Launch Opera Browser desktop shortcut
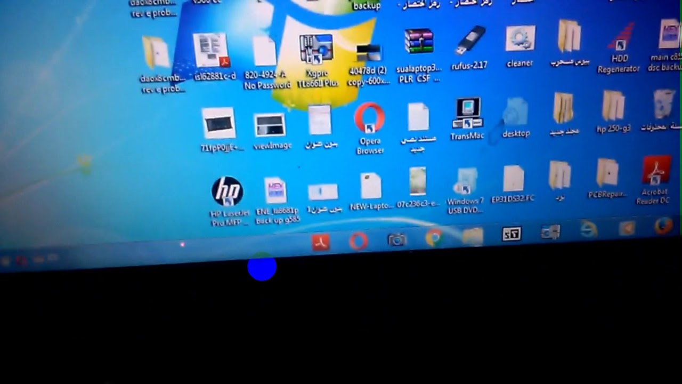682x384 pixels. click(x=370, y=118)
